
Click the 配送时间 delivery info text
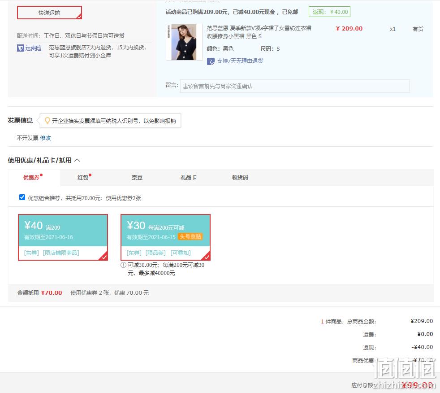[70, 36]
